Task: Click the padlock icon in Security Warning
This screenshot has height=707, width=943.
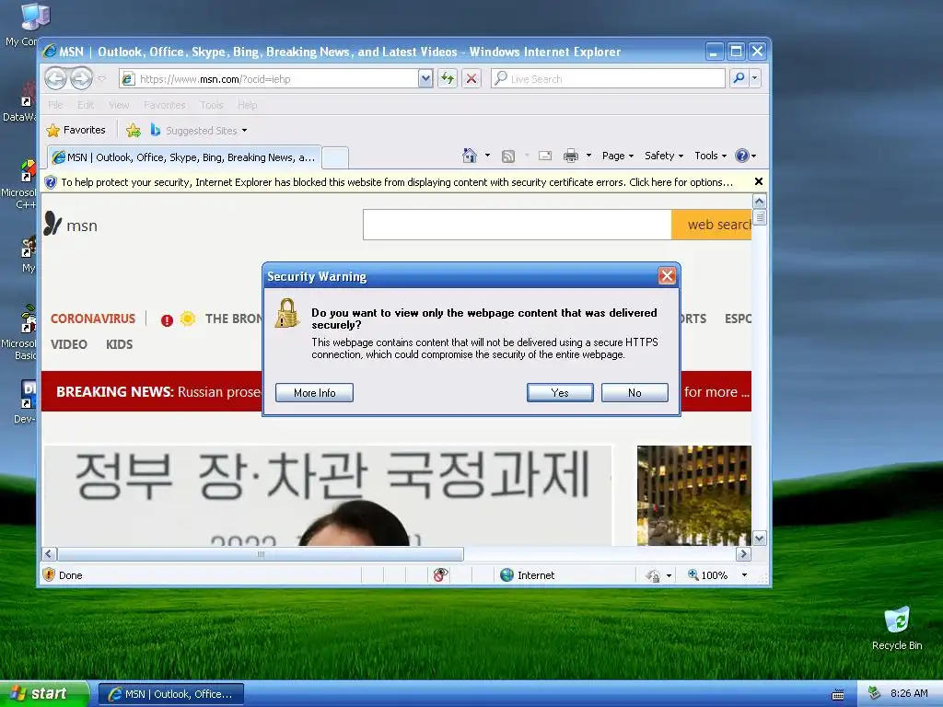Action: [x=287, y=313]
